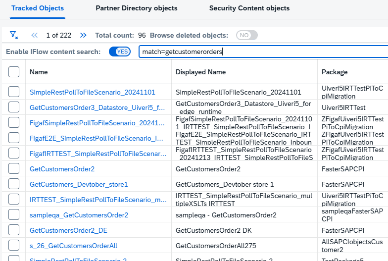This screenshot has height=261, width=388.
Task: Open s_26_GetCustomersOrderAll link
Action: pyautogui.click(x=73, y=246)
